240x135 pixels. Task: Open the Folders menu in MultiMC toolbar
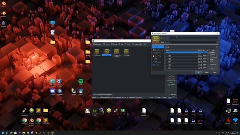(106, 44)
